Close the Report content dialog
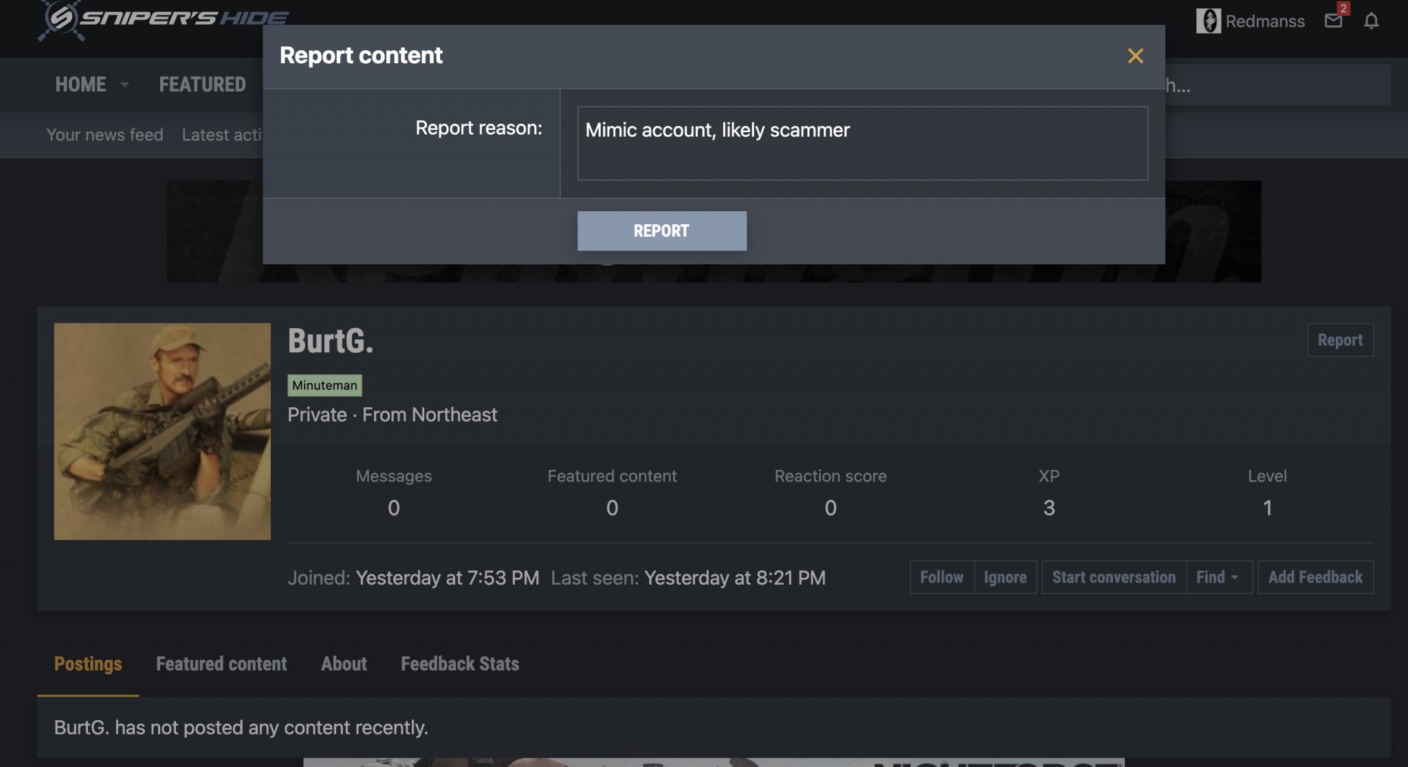The width and height of the screenshot is (1408, 767). click(1135, 56)
